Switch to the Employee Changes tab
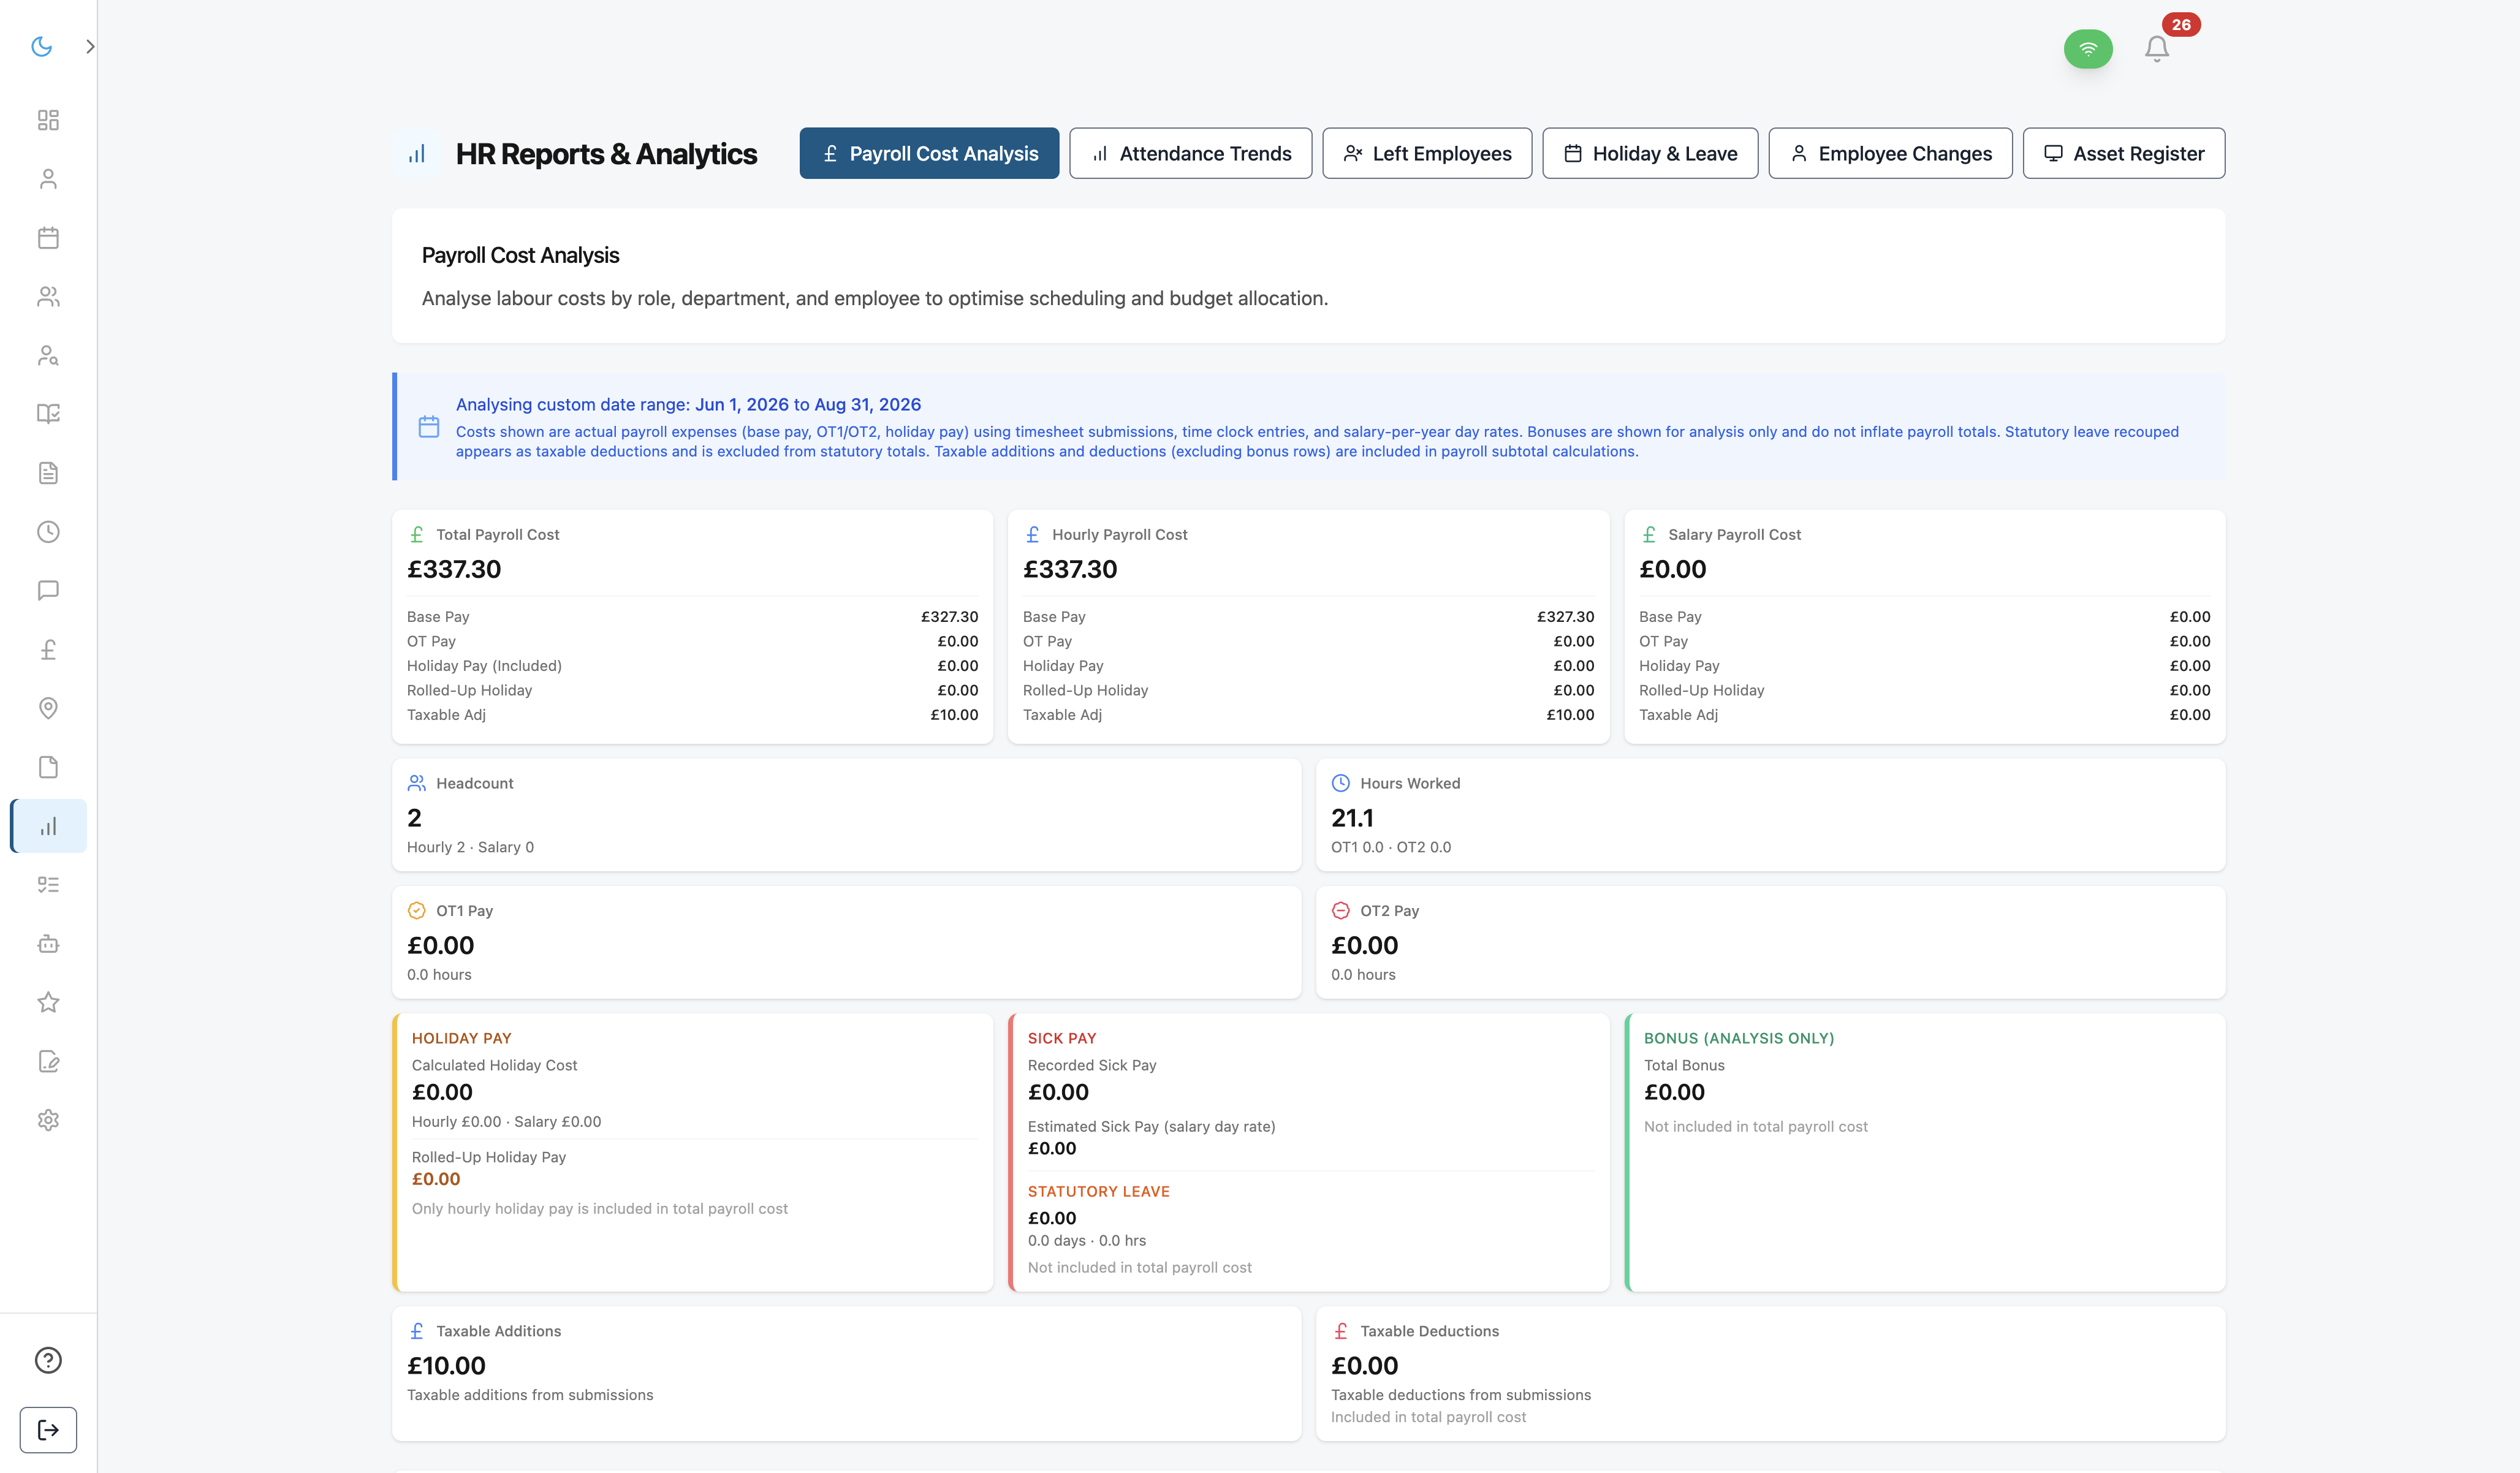2520x1473 pixels. (1890, 153)
